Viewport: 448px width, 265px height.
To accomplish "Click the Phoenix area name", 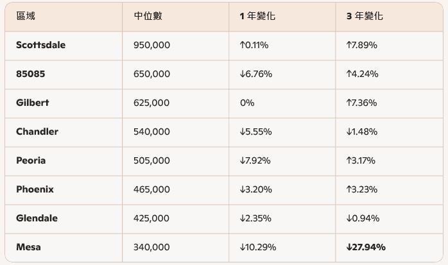I will click(35, 189).
